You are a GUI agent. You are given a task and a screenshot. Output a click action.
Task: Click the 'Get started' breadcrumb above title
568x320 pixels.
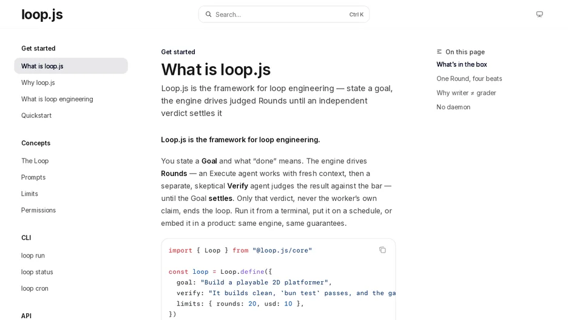click(x=178, y=52)
